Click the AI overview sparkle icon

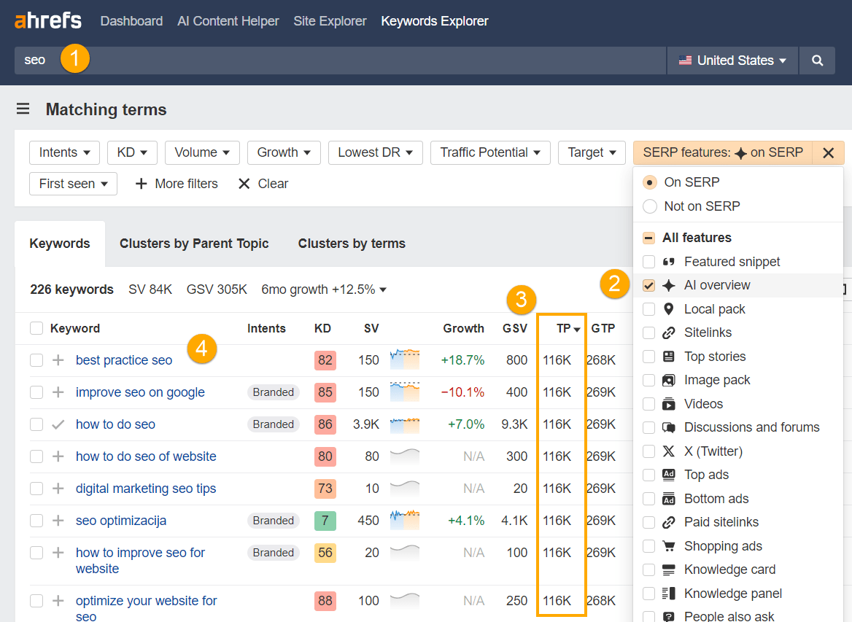[668, 285]
